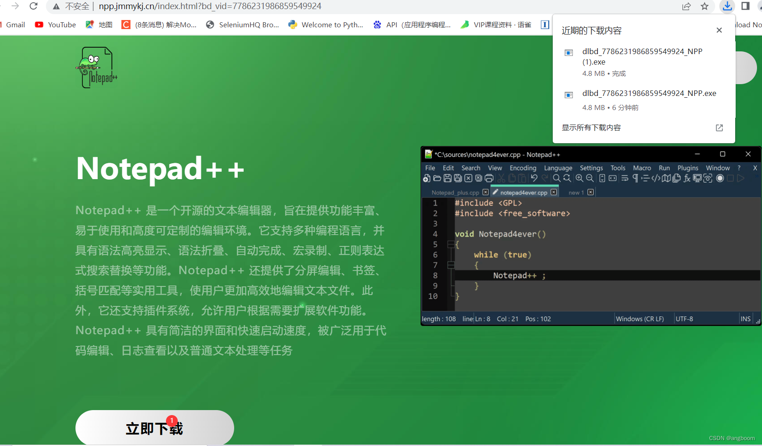
Task: Open the YouTube bookmark
Action: click(x=55, y=25)
